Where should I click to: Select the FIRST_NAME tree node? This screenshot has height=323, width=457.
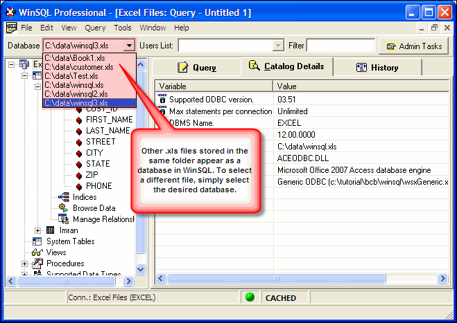[x=110, y=120]
